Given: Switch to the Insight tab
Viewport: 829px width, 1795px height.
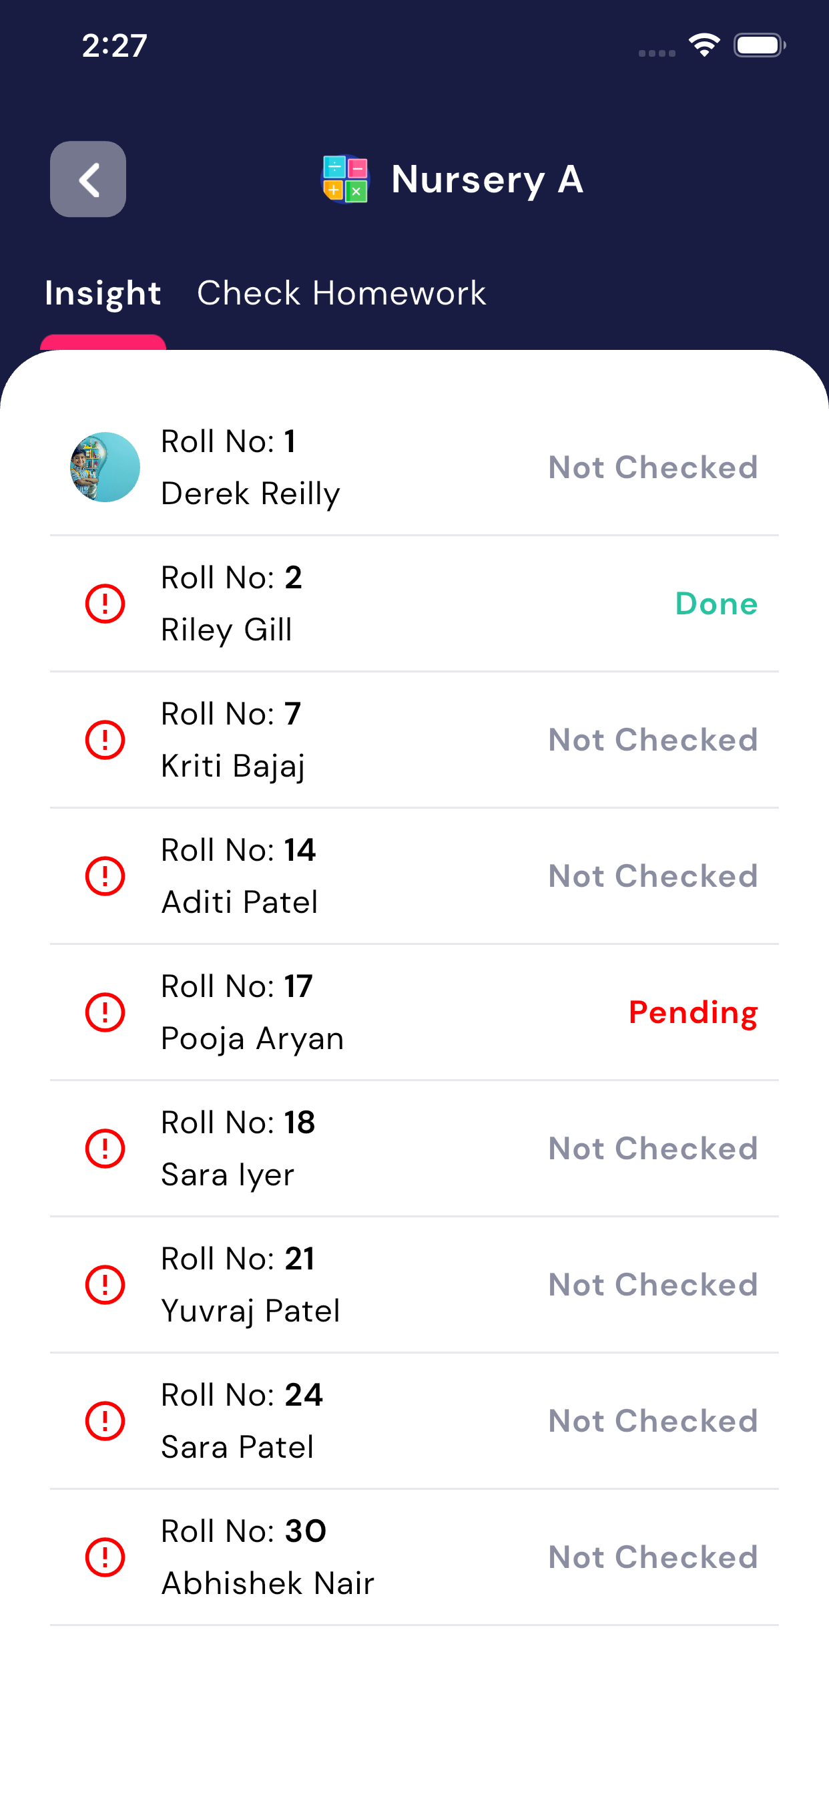Looking at the screenshot, I should [x=103, y=293].
